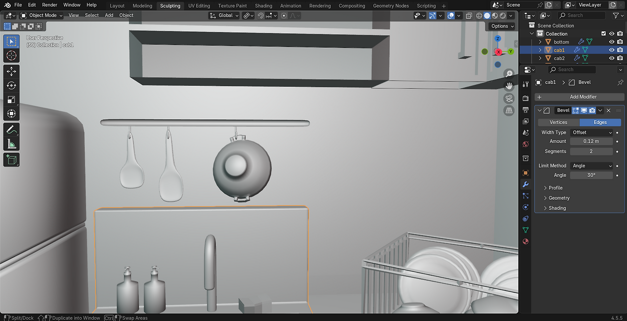Toggle Bevel modifier viewport display
Viewport: 627px width, 321px height.
(x=584, y=110)
